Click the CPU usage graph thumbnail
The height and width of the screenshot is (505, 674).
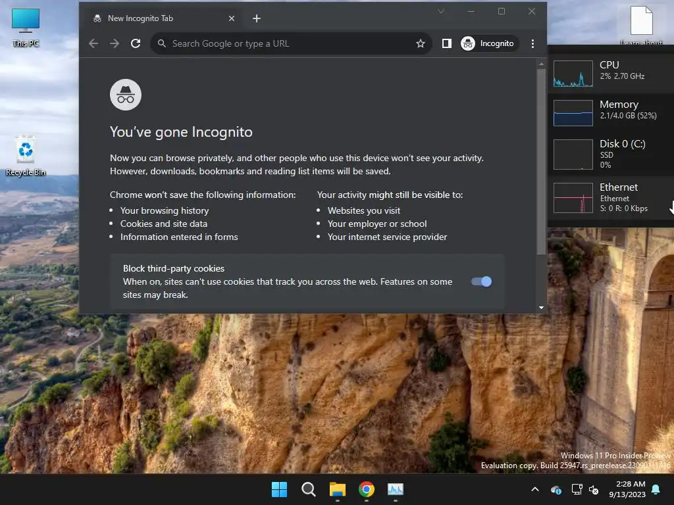(x=573, y=74)
